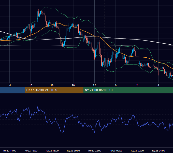
Task: Click the 2 hour axis label
Action: coord(137,85)
